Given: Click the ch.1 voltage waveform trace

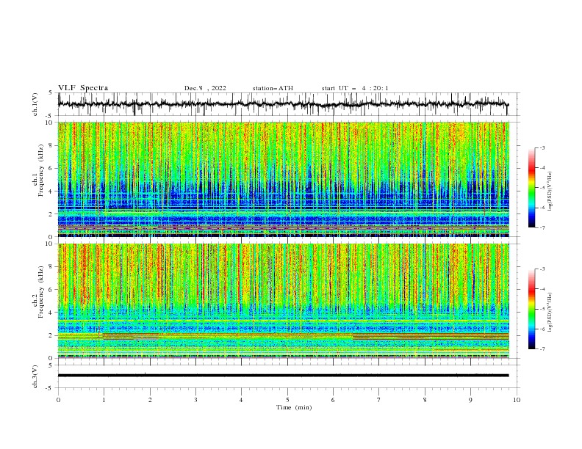Looking at the screenshot, I should (x=283, y=104).
